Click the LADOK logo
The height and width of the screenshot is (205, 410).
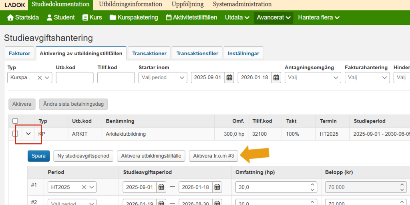[15, 4]
